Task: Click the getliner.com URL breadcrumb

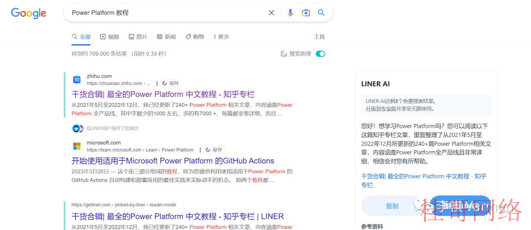Action: (123, 205)
